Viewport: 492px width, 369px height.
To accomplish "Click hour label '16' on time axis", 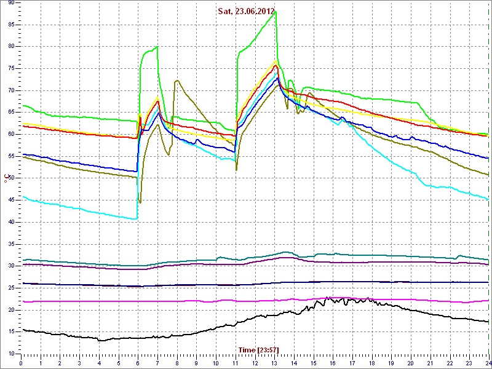I will point(333,362).
